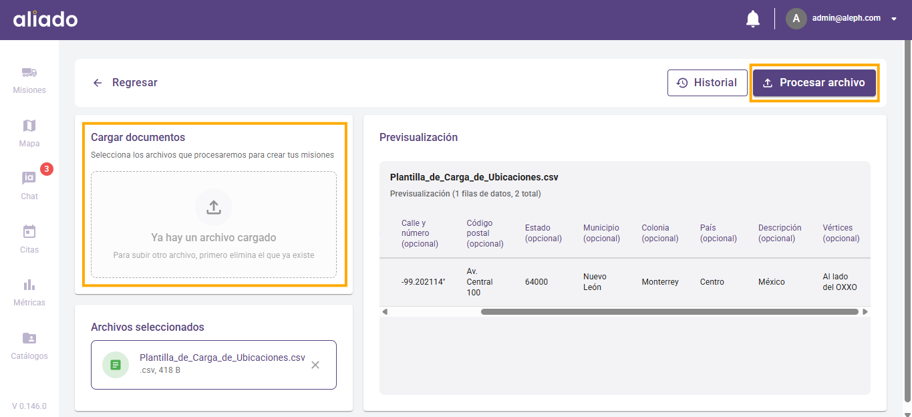Screen dimensions: 912x417
Task: View Métricas bar chart section
Action: pos(29,285)
